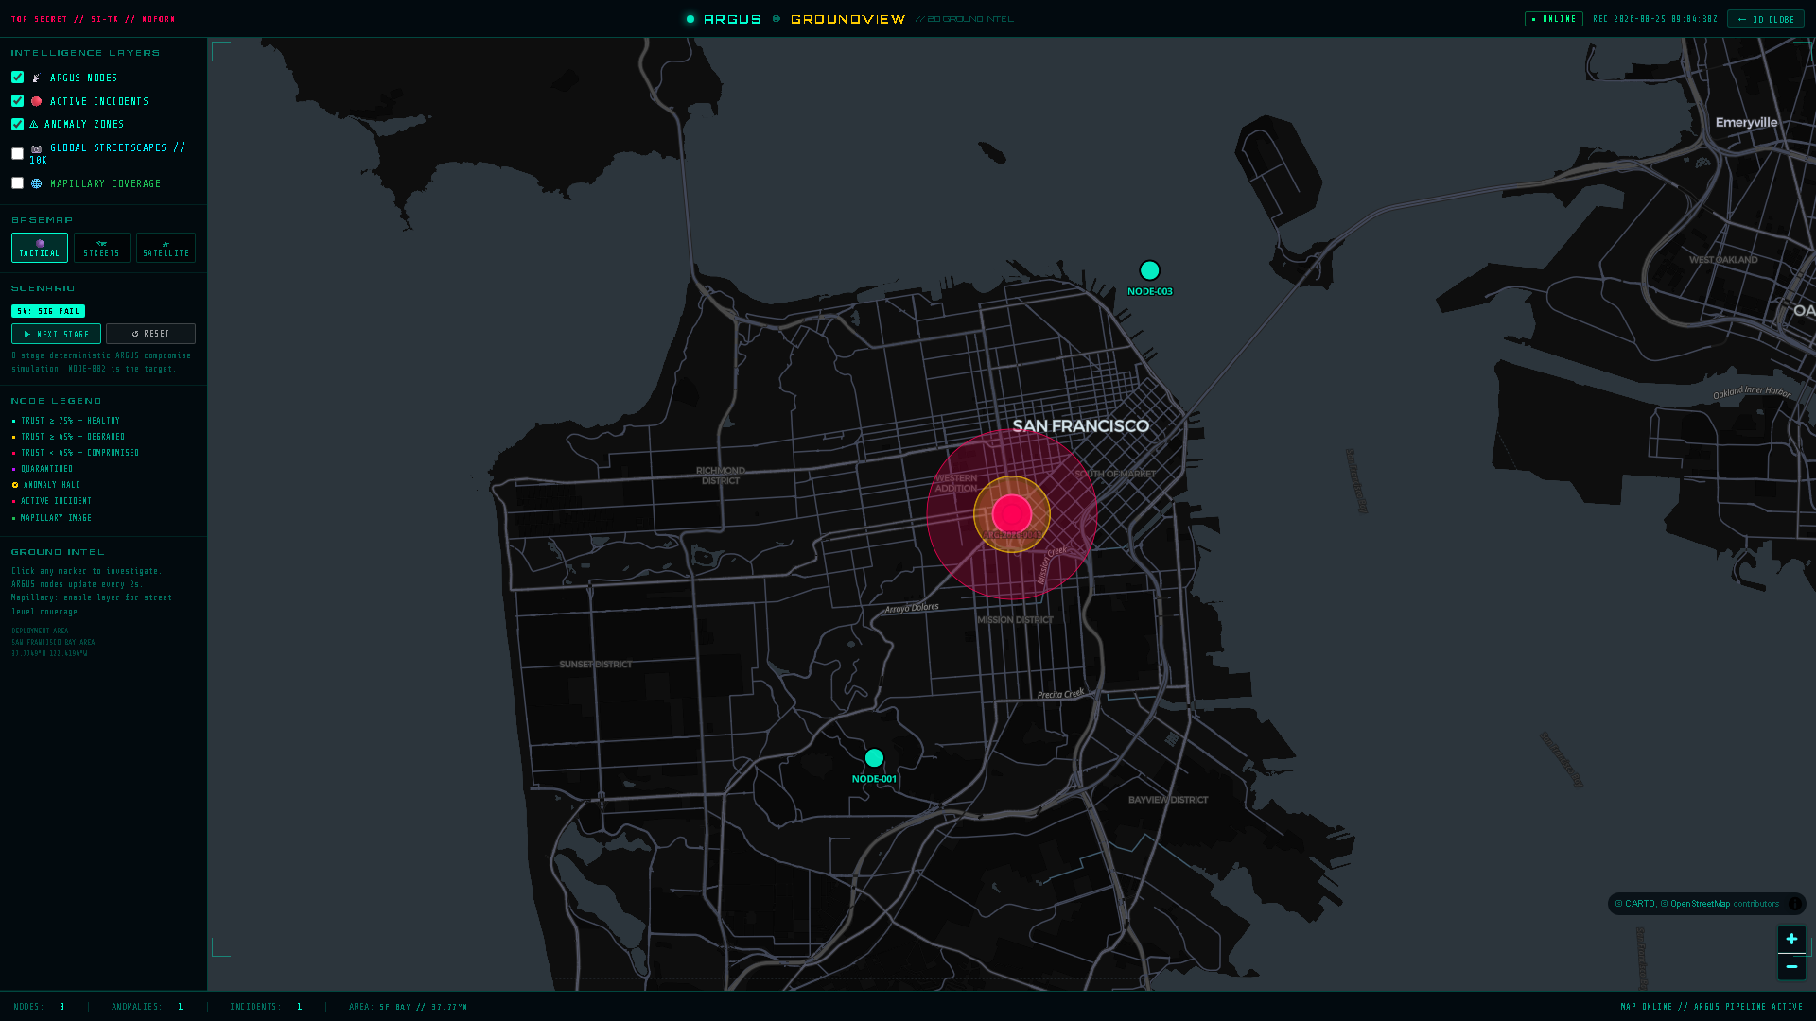Reset the scenario simulation
The width and height of the screenshot is (1816, 1021).
150,334
